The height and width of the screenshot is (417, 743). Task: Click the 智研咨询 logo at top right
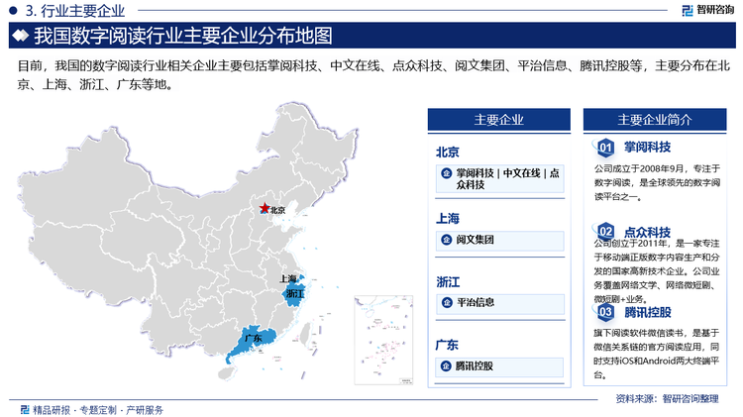[x=708, y=10]
